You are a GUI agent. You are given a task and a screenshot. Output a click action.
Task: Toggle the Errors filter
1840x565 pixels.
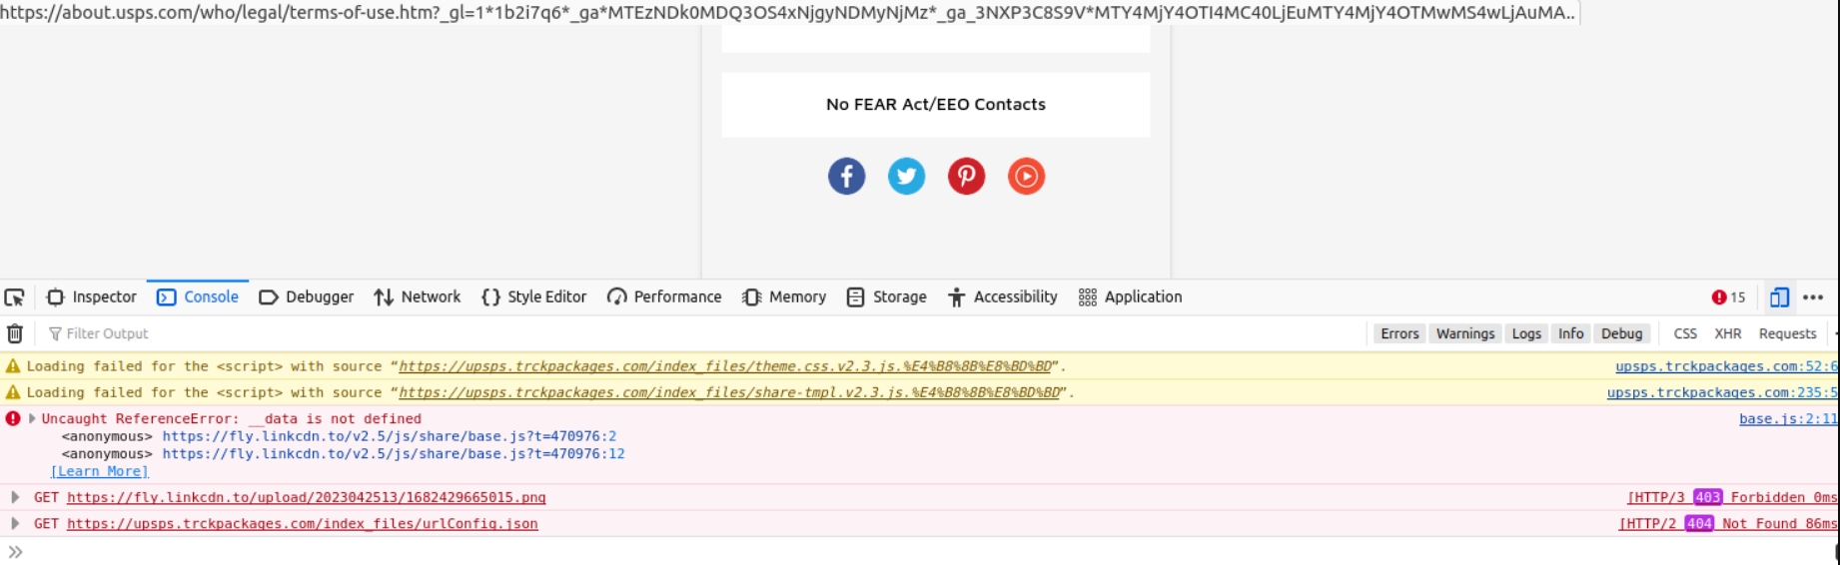[x=1399, y=333]
